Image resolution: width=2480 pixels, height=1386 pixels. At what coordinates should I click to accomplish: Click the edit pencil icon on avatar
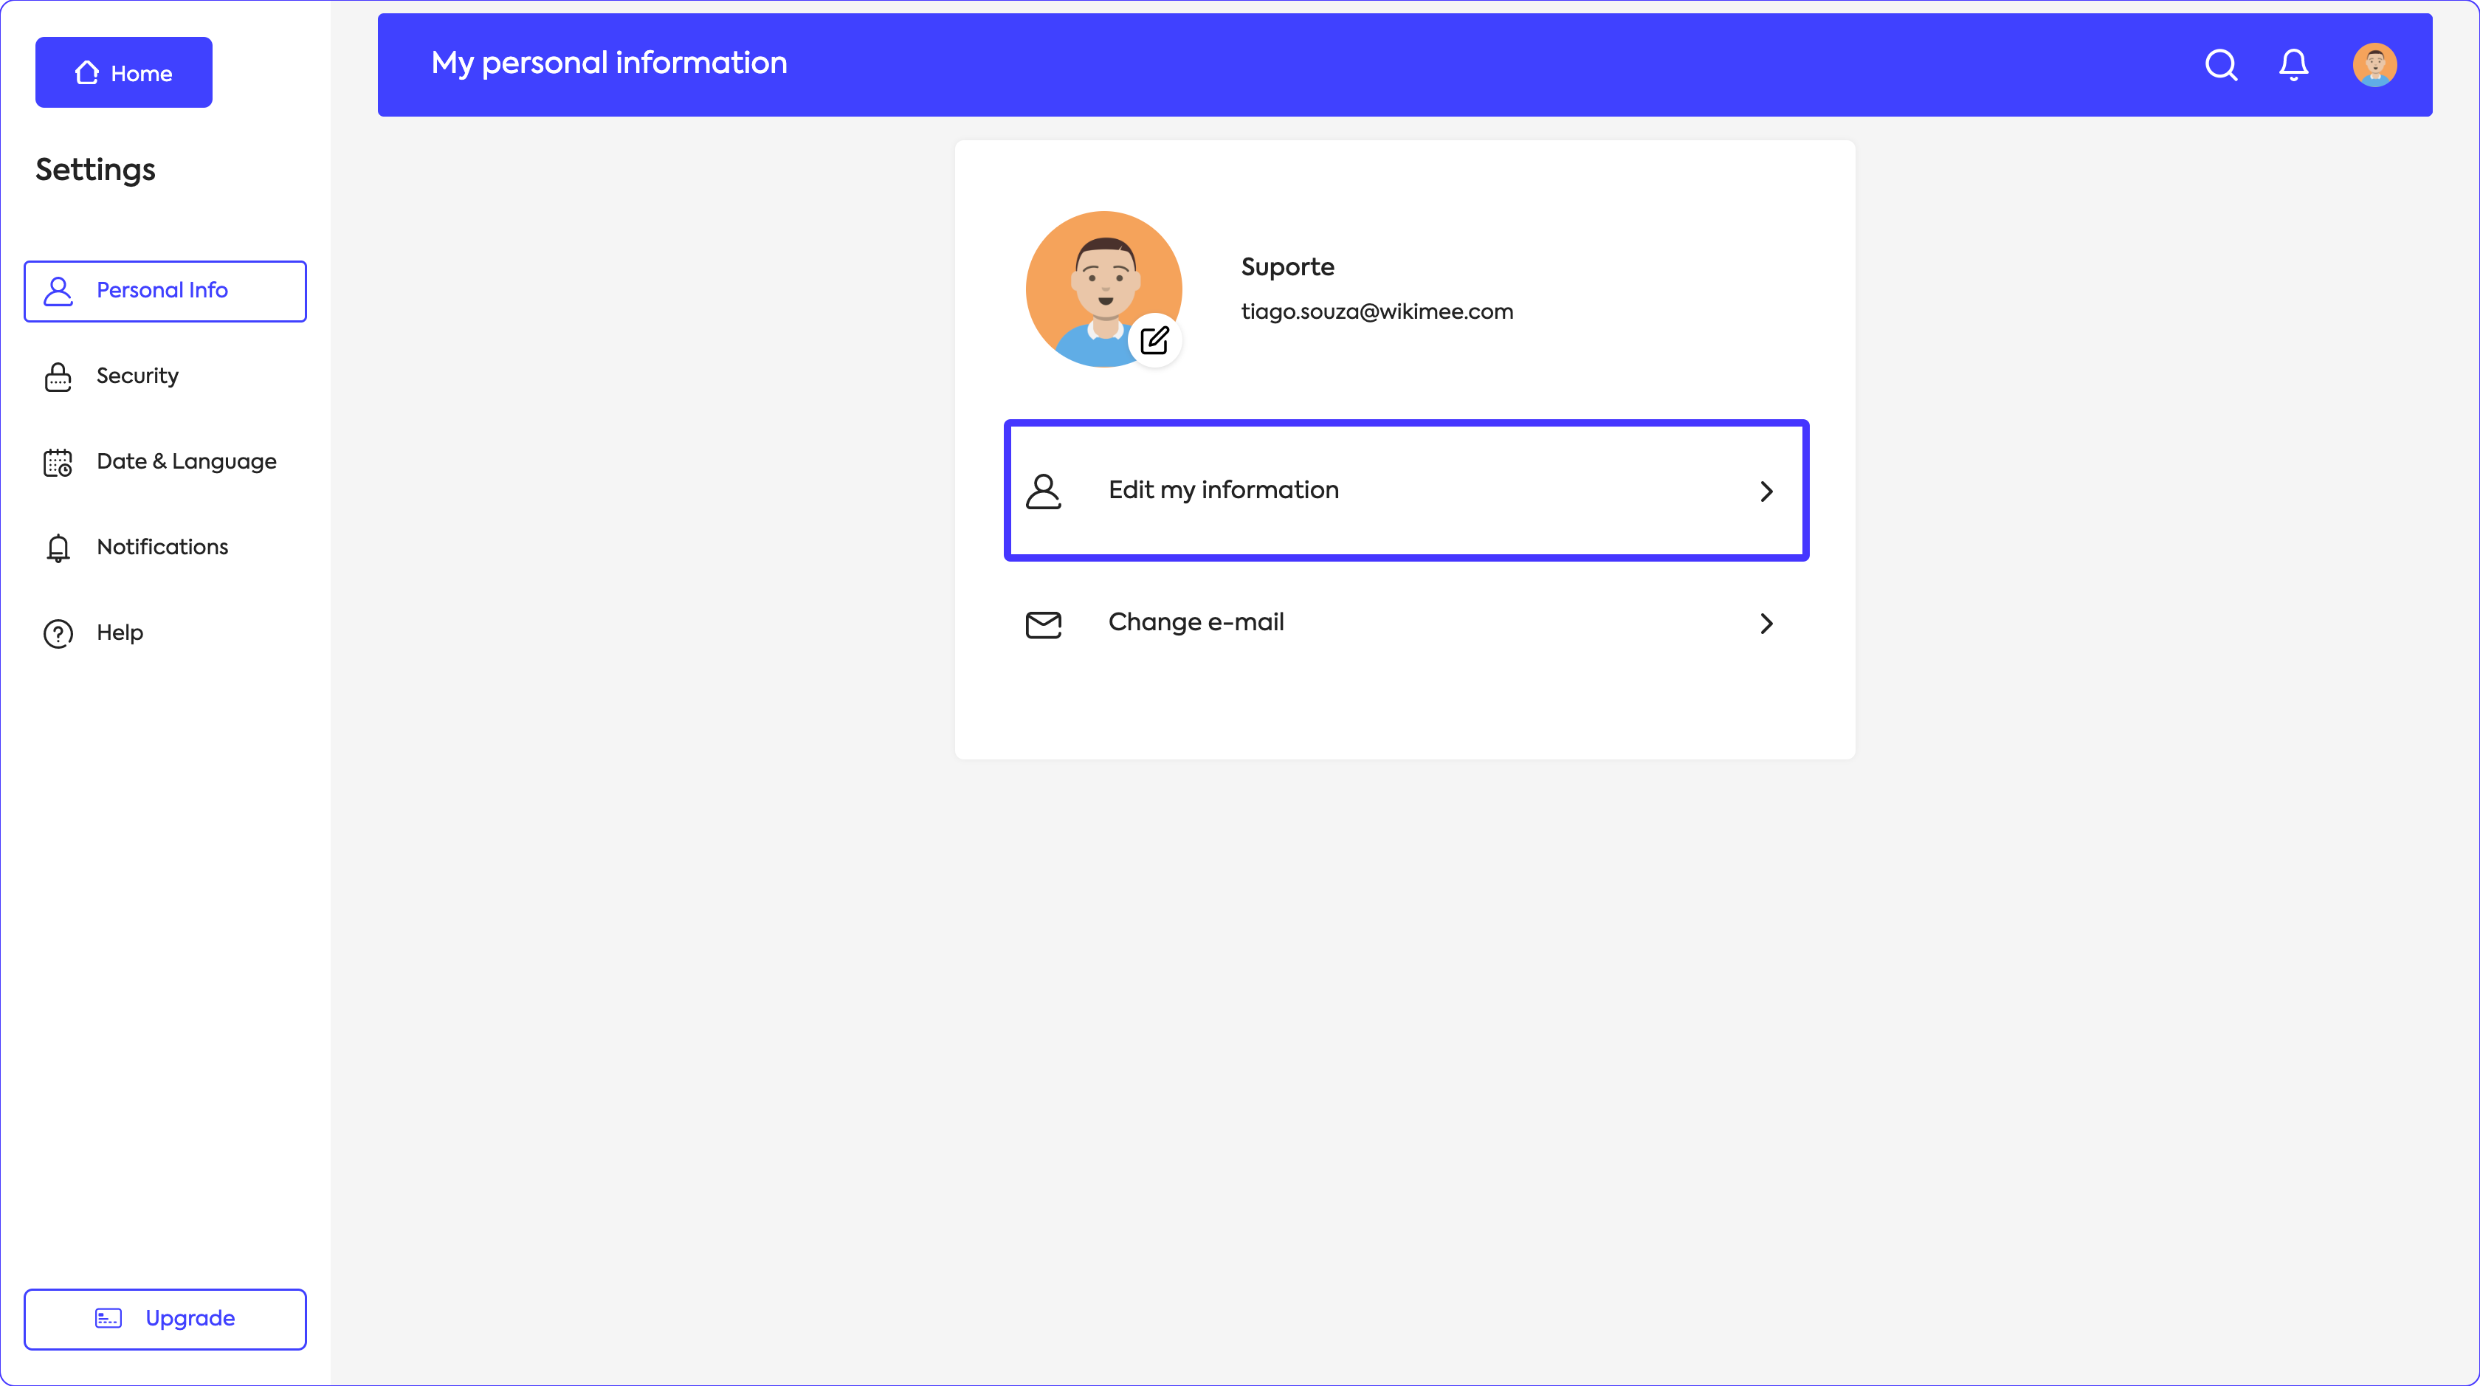pyautogui.click(x=1154, y=339)
